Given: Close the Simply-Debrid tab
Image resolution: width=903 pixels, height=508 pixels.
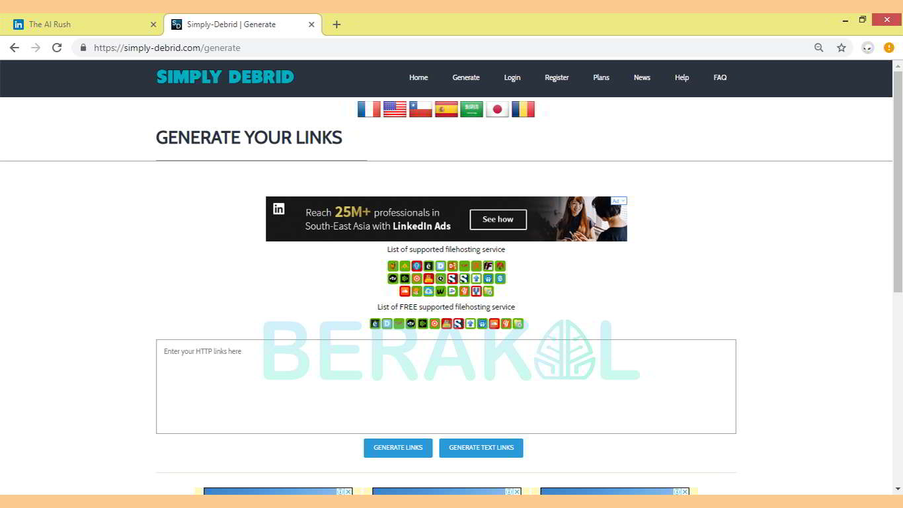Looking at the screenshot, I should click(311, 24).
